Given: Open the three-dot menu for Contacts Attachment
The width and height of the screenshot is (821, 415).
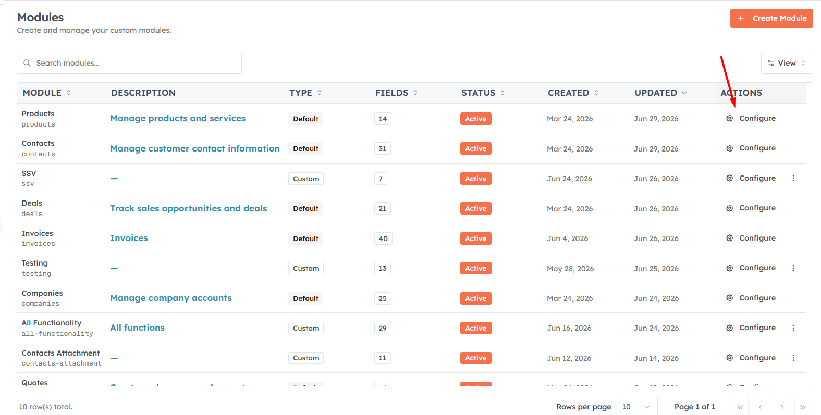Looking at the screenshot, I should (x=793, y=358).
